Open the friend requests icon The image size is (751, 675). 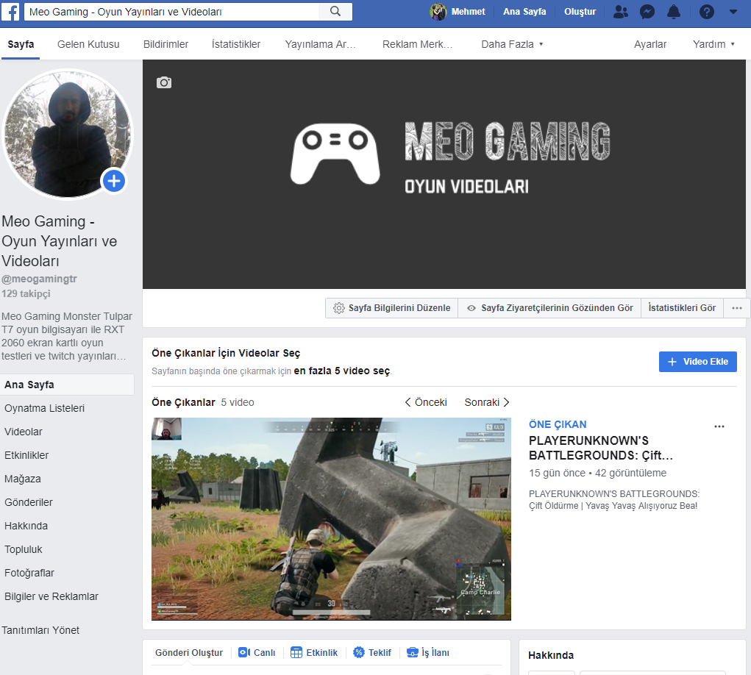[x=621, y=12]
